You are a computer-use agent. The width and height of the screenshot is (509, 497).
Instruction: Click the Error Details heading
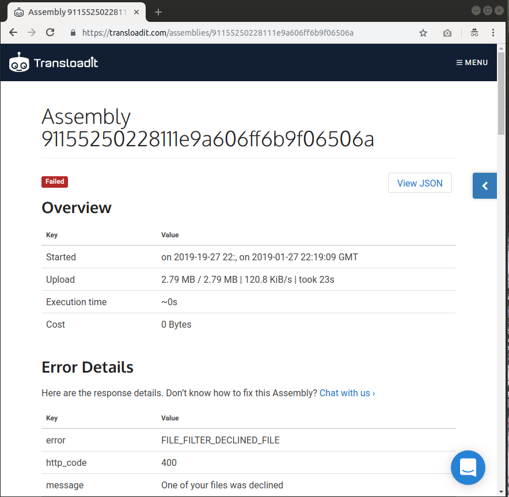pyautogui.click(x=88, y=367)
